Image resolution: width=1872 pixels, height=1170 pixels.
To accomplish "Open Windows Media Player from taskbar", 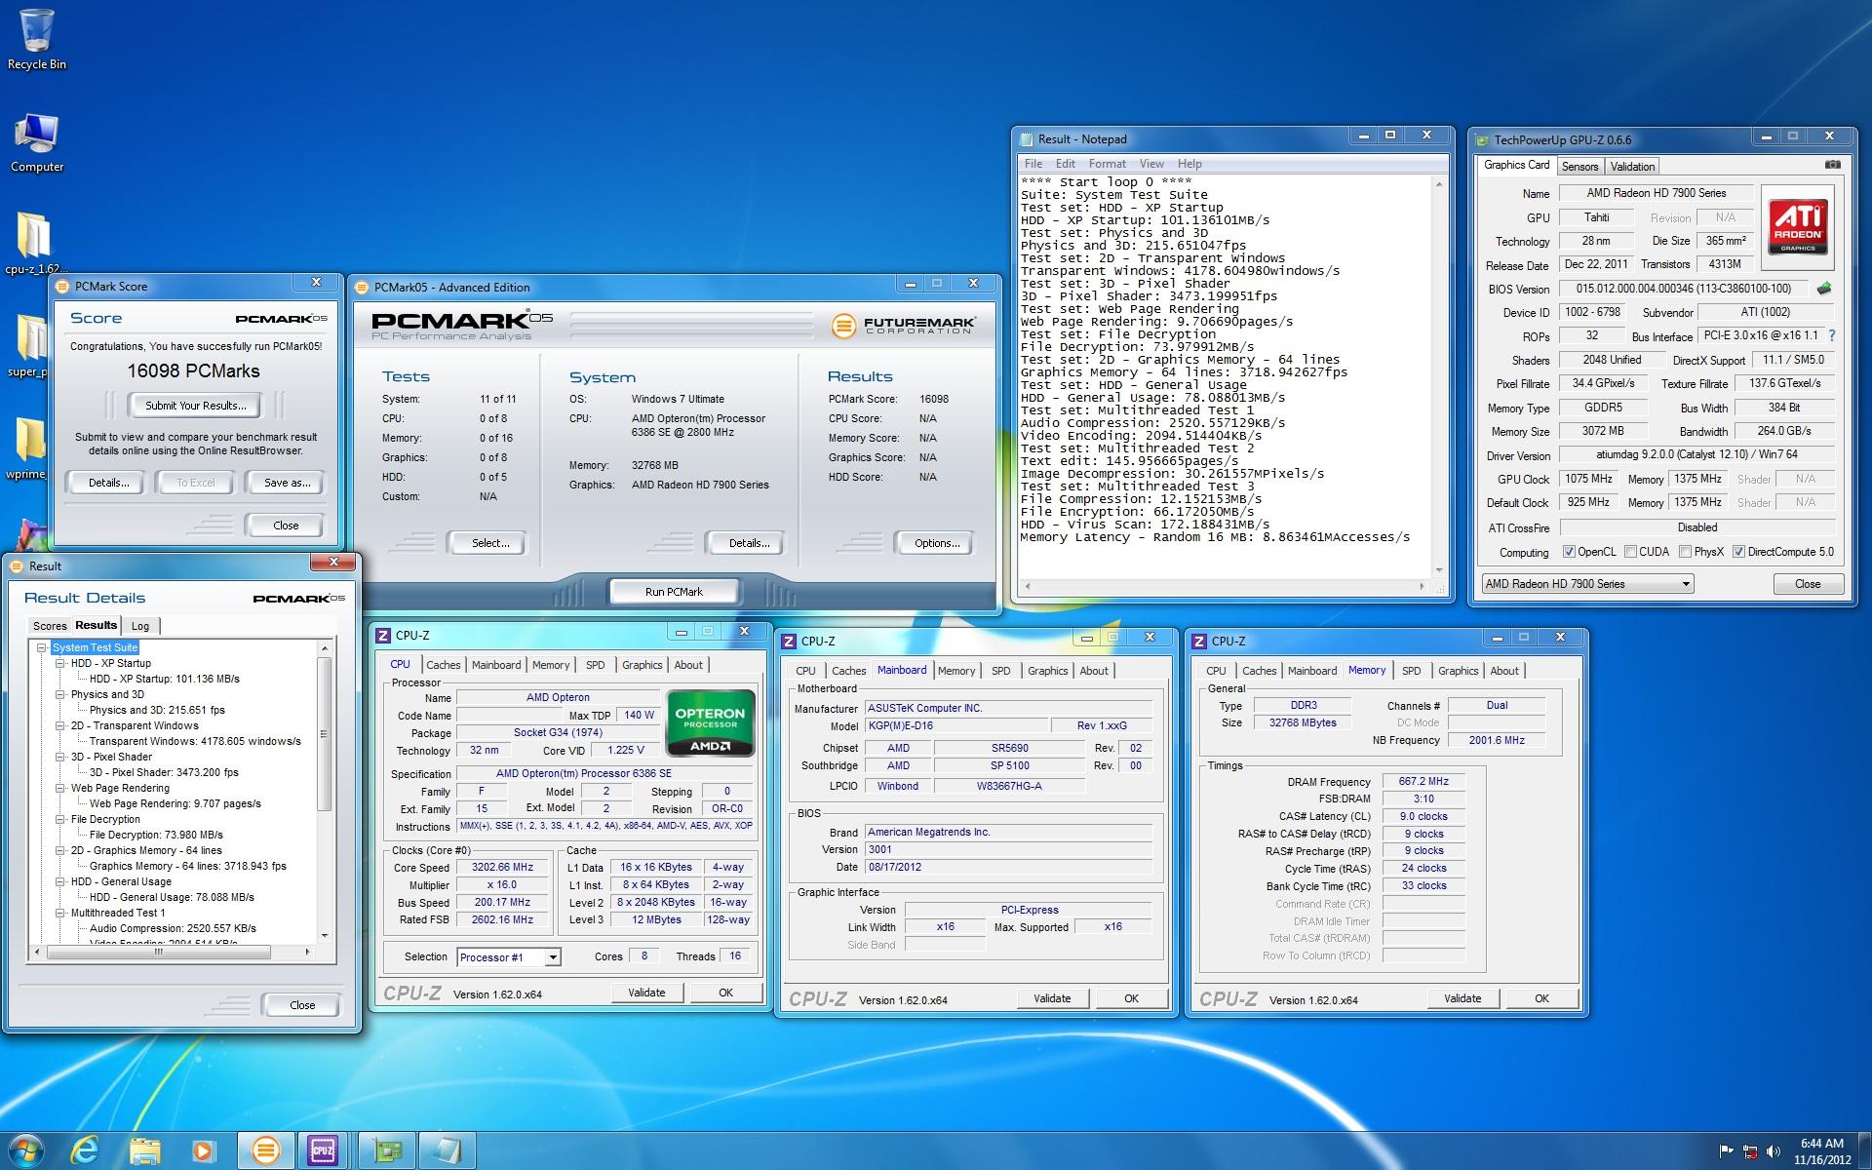I will pyautogui.click(x=203, y=1150).
